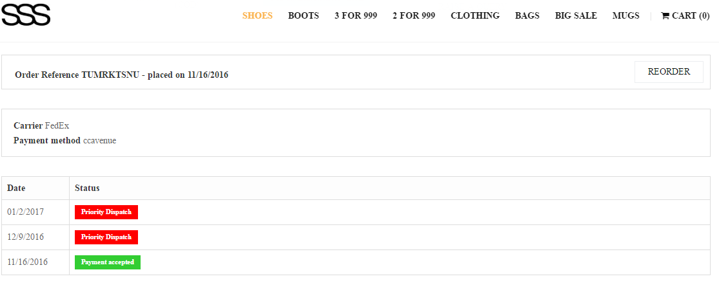The image size is (719, 281).
Task: Open the Mugs category
Action: pyautogui.click(x=625, y=15)
